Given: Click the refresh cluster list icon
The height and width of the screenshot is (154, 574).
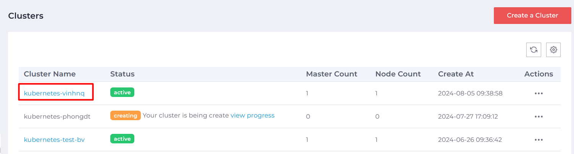Looking at the screenshot, I should tap(534, 49).
